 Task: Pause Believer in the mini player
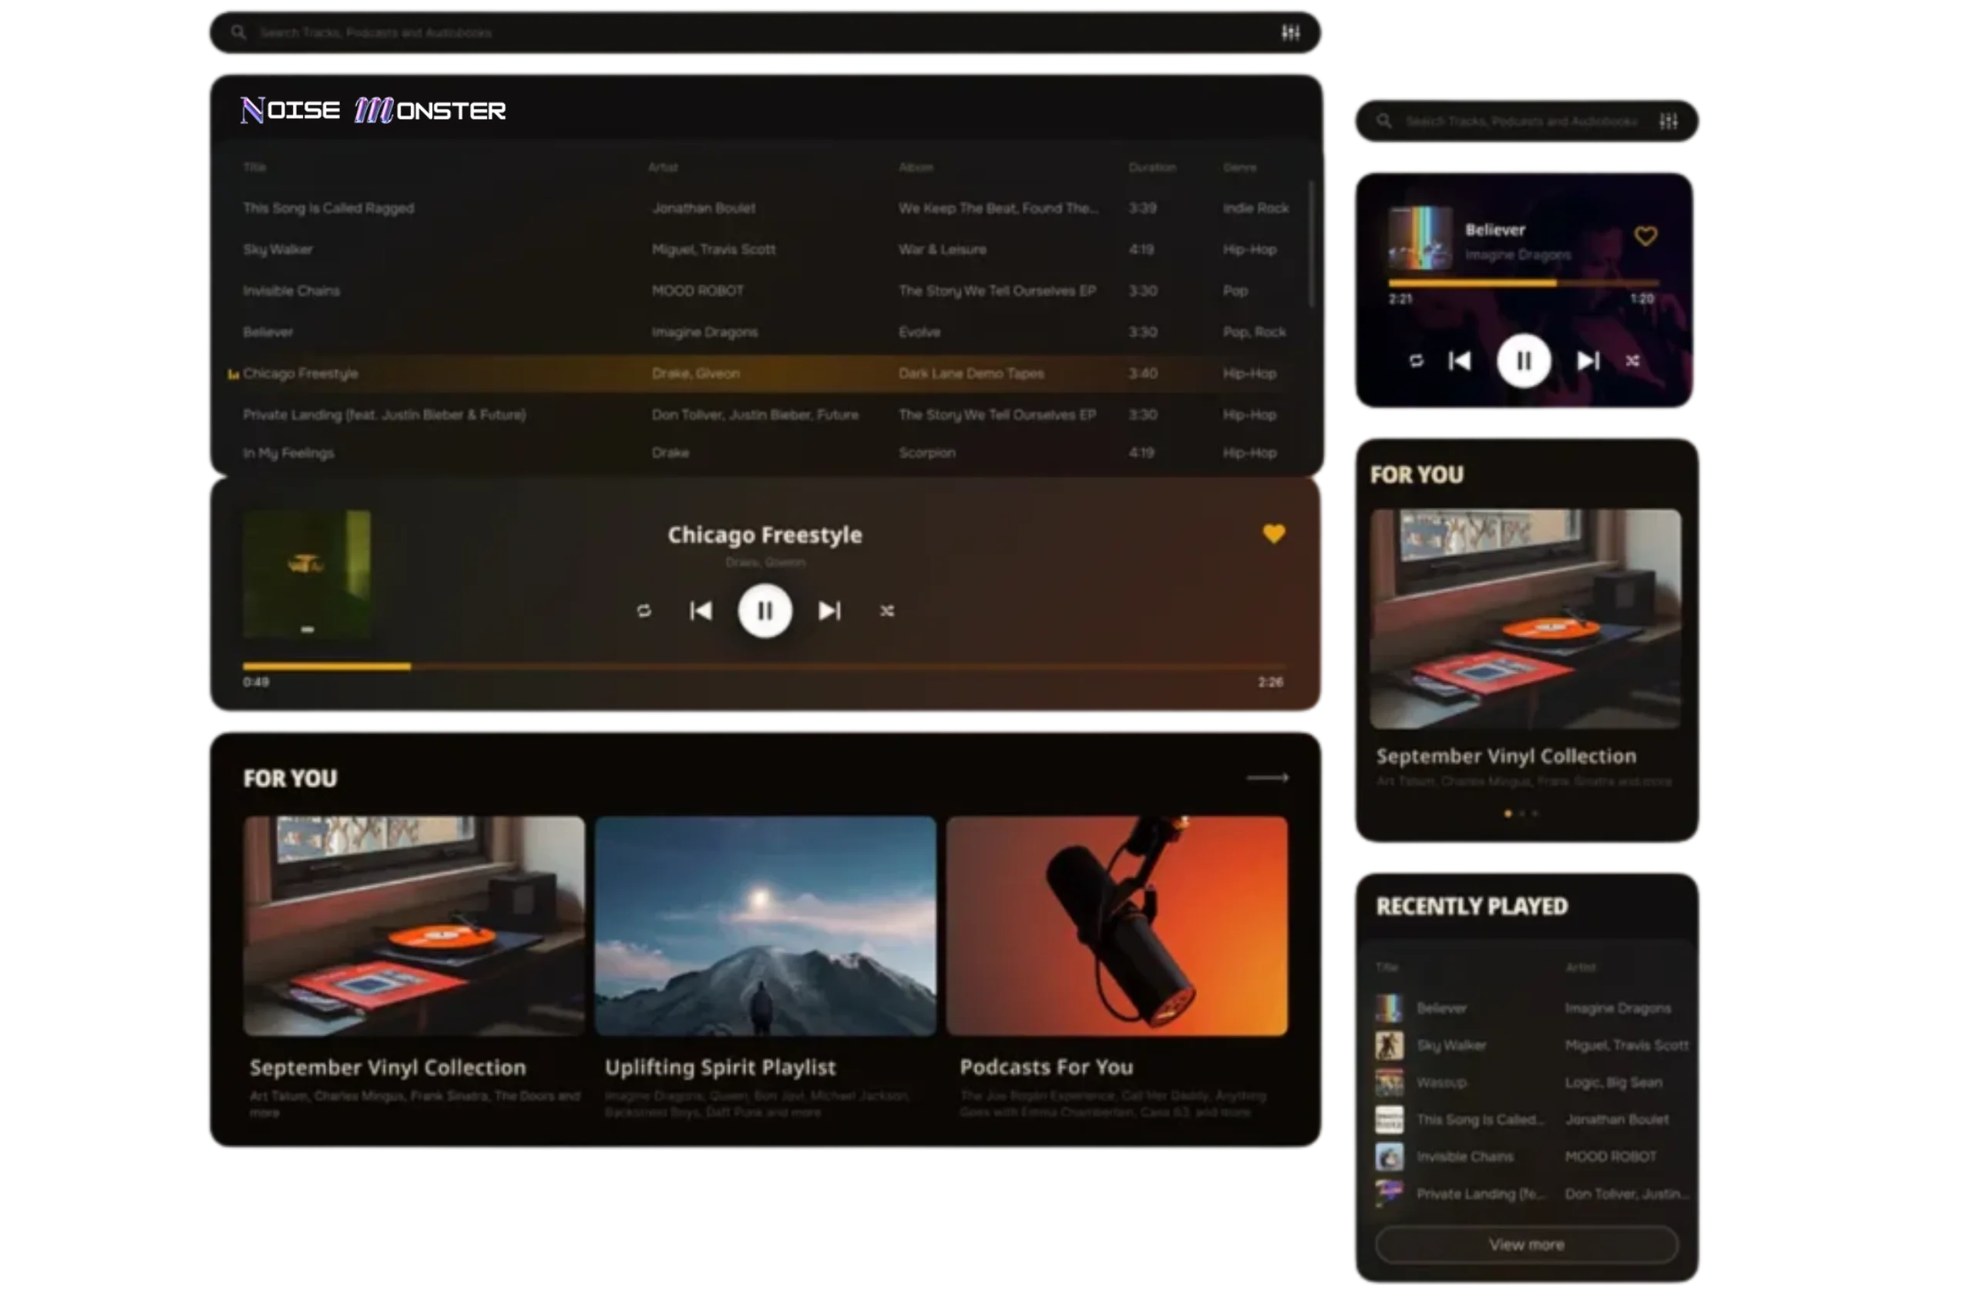1524,361
